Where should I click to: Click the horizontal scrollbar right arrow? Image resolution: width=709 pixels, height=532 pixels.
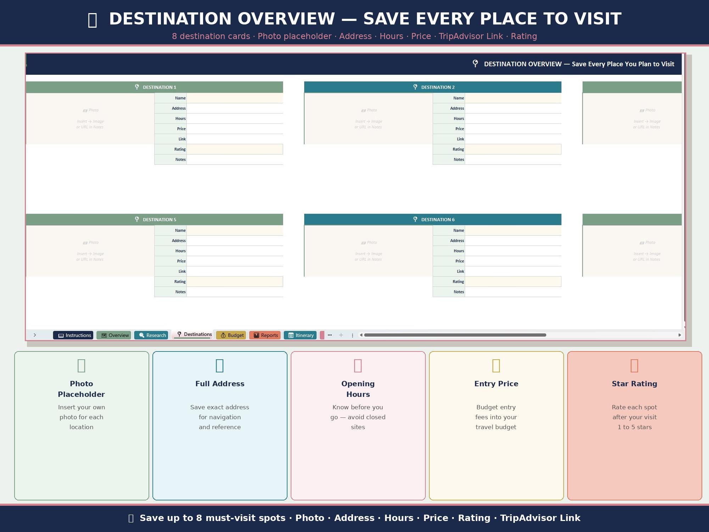click(x=680, y=335)
